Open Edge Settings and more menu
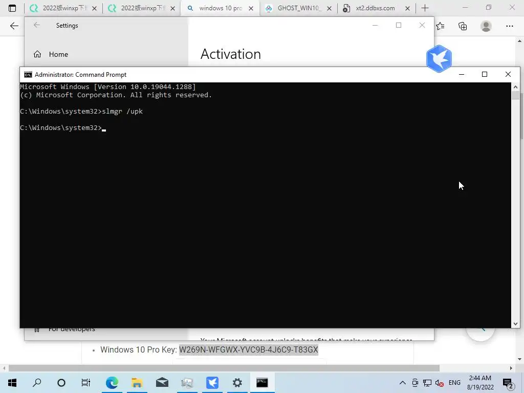524x393 pixels. [x=509, y=26]
